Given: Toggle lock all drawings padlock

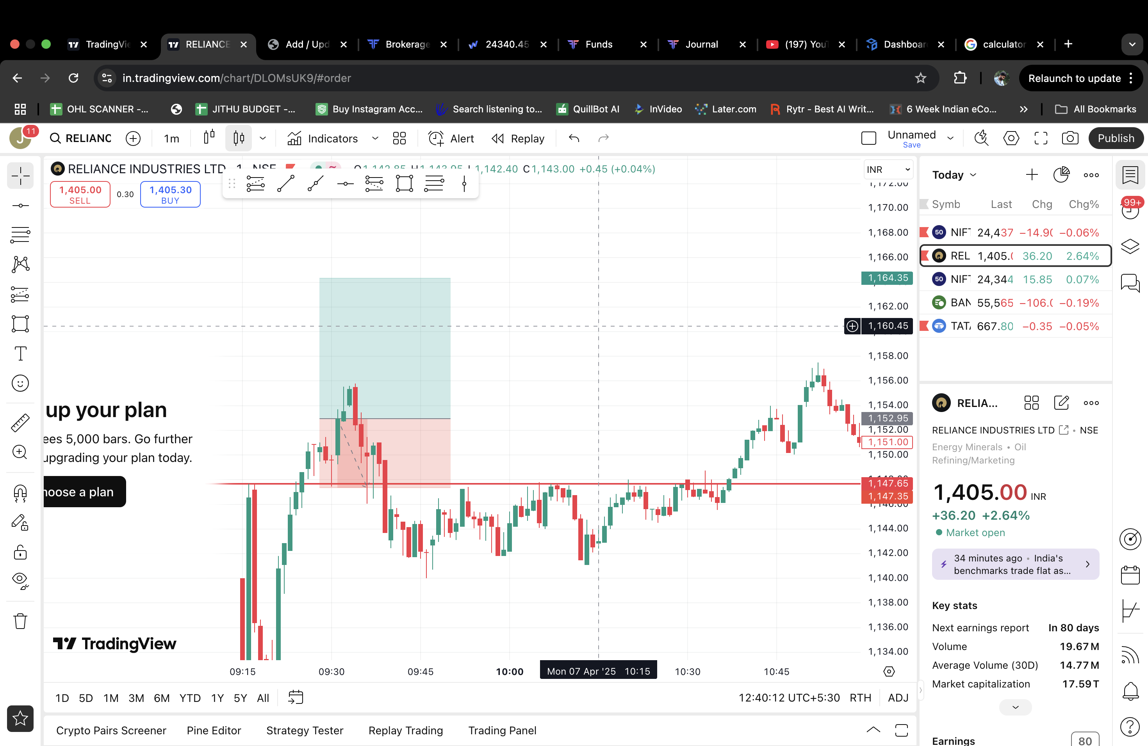Looking at the screenshot, I should pos(20,552).
